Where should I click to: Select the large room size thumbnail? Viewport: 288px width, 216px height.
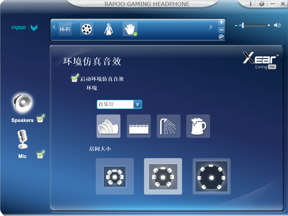pos(211,176)
